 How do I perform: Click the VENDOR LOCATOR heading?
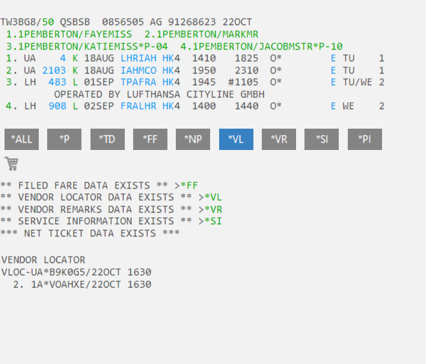click(43, 260)
